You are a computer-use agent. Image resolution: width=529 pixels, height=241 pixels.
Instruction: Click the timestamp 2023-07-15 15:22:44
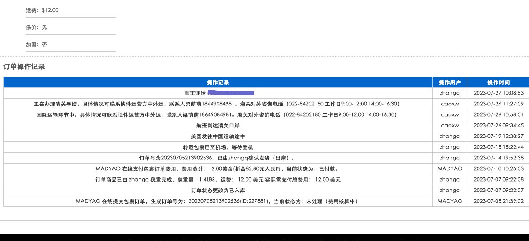499,147
